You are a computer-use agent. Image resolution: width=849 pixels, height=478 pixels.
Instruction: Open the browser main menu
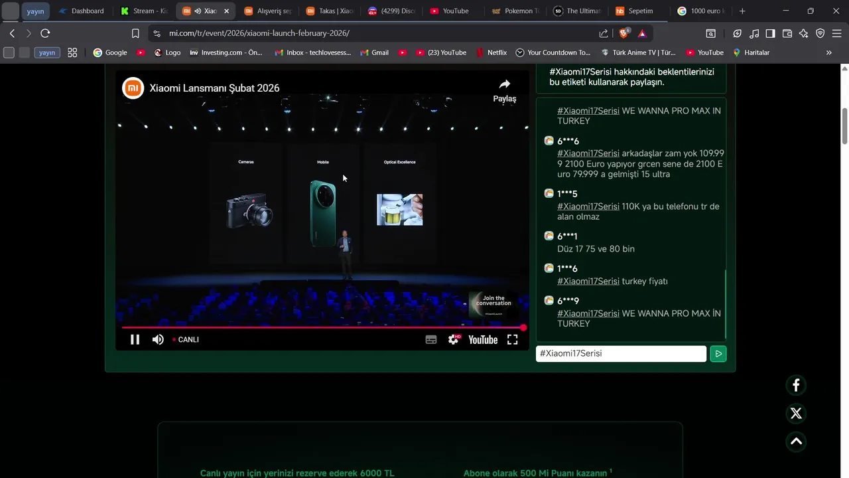coord(837,33)
